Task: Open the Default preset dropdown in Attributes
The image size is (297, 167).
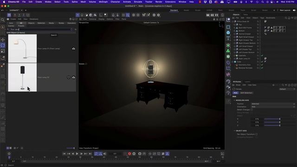Action: click(x=287, y=89)
